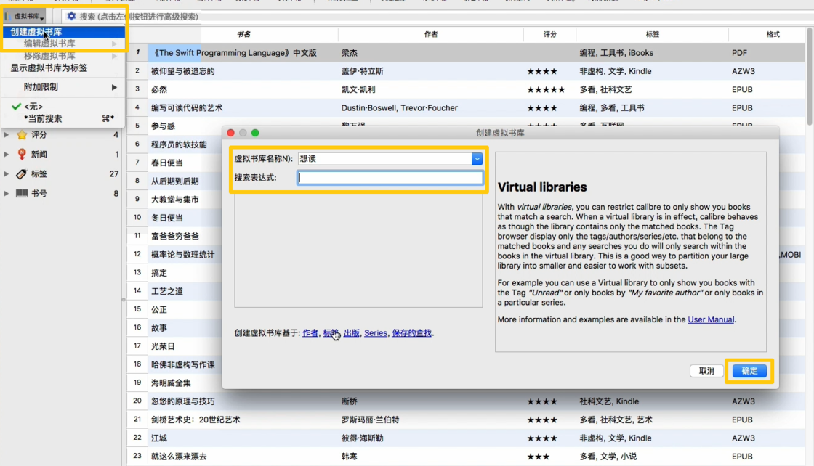Click the 新闻 news icon in sidebar

coord(22,154)
